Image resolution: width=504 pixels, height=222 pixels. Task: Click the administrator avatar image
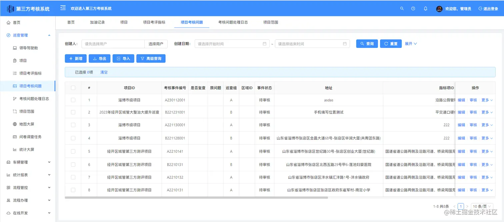[x=439, y=9]
